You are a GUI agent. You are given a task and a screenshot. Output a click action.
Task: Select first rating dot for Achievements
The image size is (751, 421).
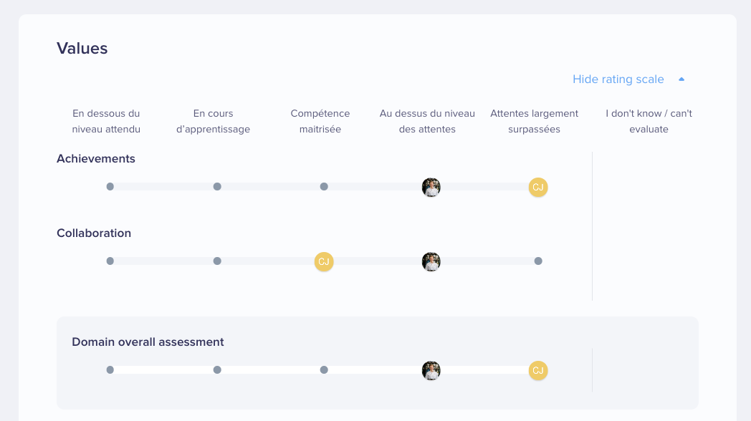[x=110, y=187]
